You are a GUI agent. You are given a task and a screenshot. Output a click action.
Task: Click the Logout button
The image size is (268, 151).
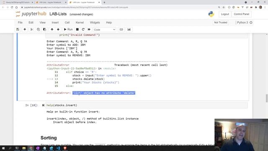pyautogui.click(x=225, y=14)
